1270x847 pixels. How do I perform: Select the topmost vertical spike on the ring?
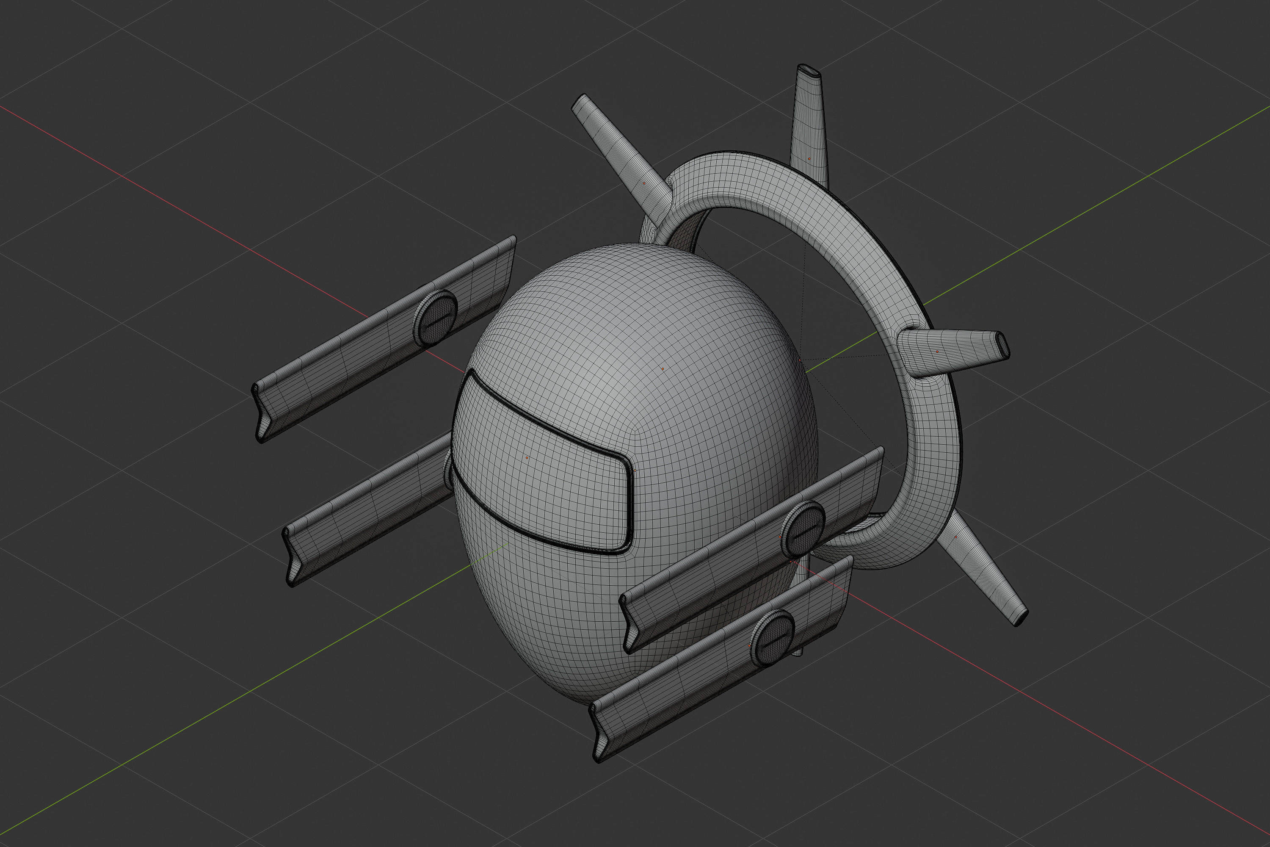(x=809, y=127)
